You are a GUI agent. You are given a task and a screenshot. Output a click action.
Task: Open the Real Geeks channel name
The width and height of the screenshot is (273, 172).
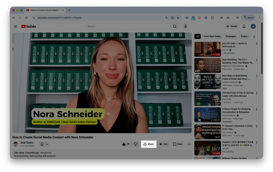point(27,142)
